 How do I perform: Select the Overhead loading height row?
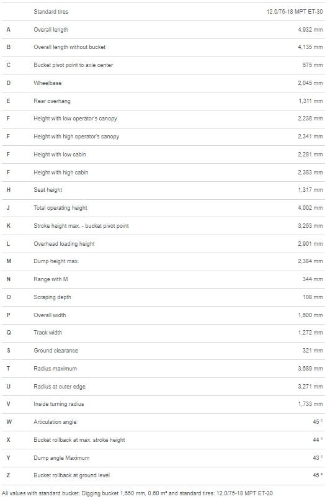pyautogui.click(x=164, y=244)
